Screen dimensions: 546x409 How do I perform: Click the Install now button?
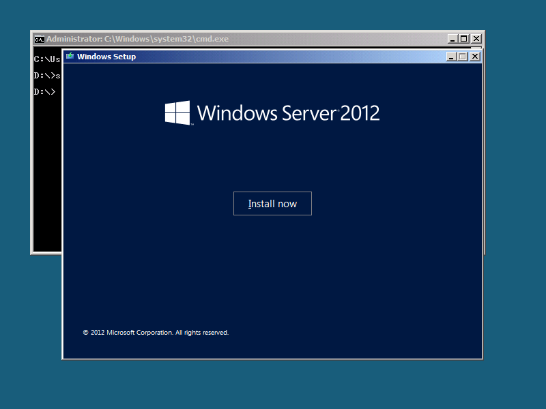coord(272,203)
